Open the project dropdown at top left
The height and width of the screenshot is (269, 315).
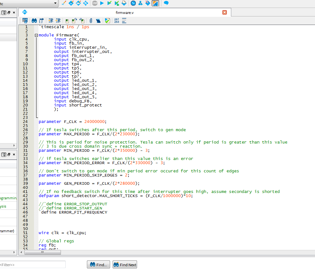[x=56, y=3]
